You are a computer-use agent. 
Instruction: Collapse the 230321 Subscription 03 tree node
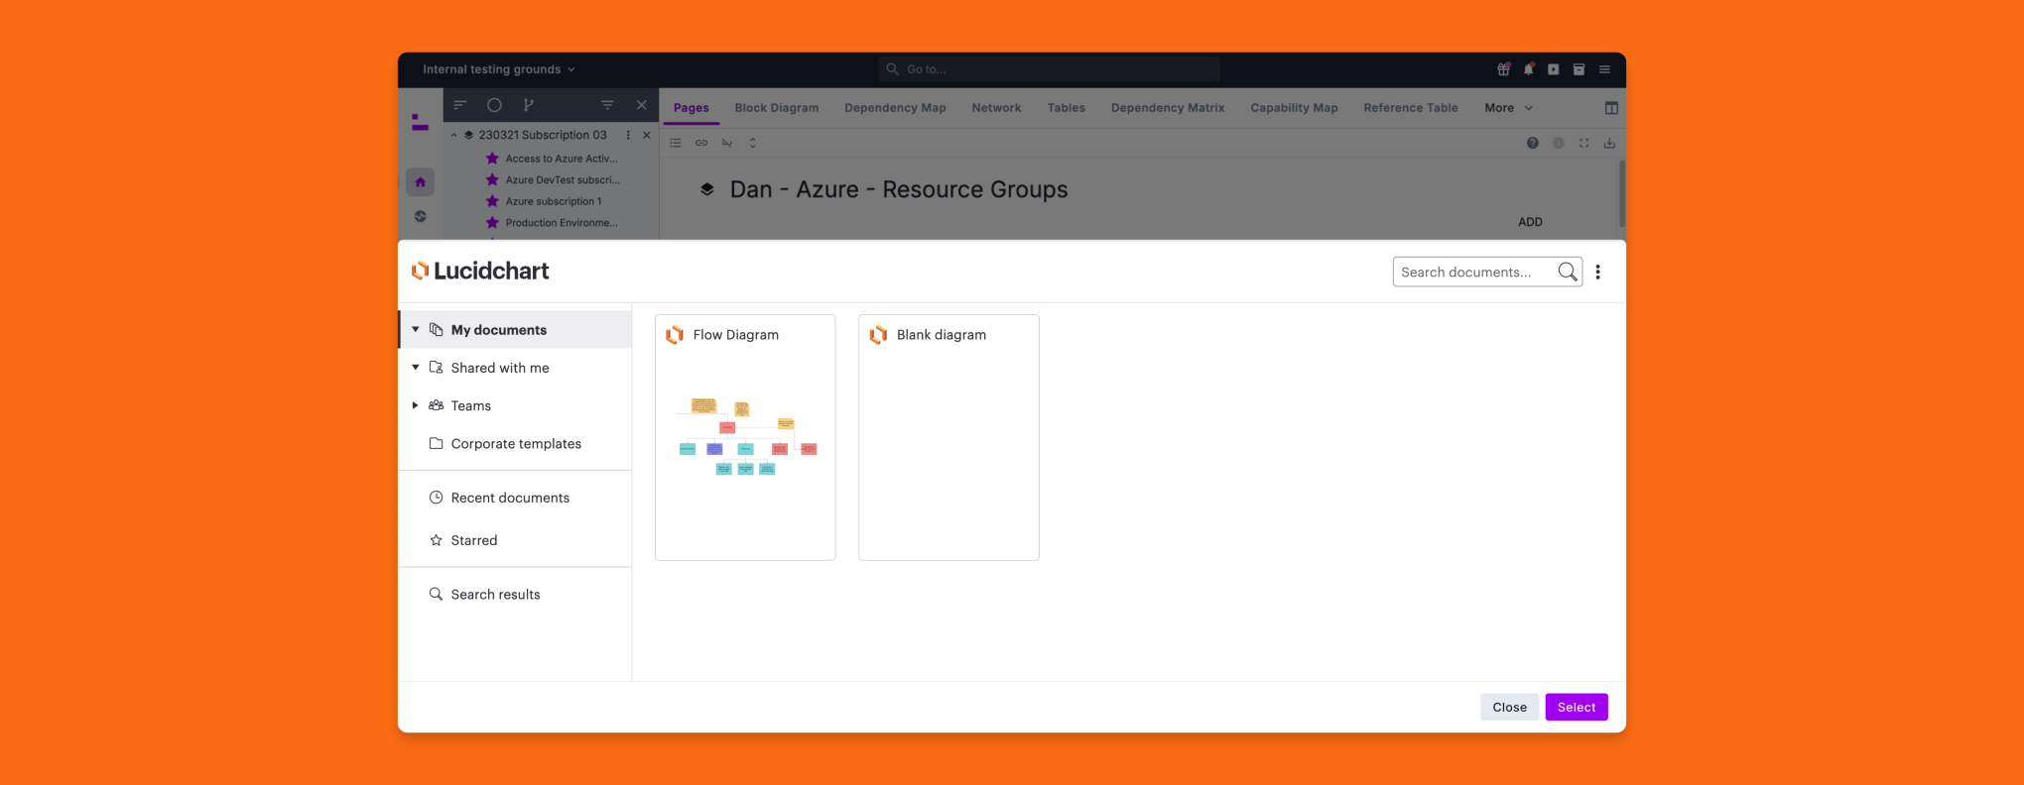[x=453, y=135]
